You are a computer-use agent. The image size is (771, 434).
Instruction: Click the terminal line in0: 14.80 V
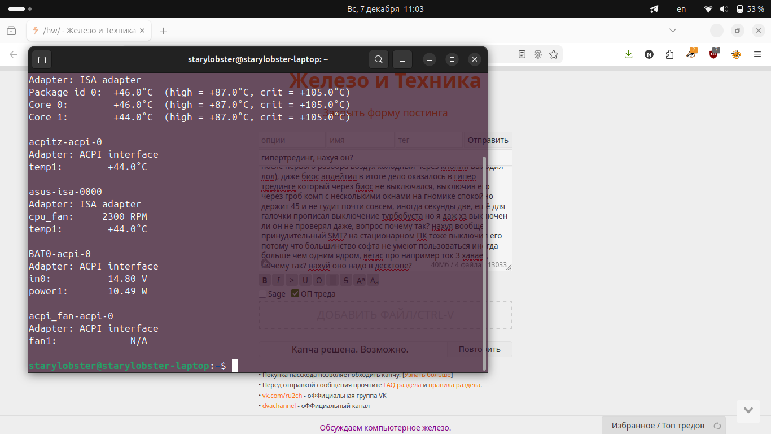(x=88, y=279)
